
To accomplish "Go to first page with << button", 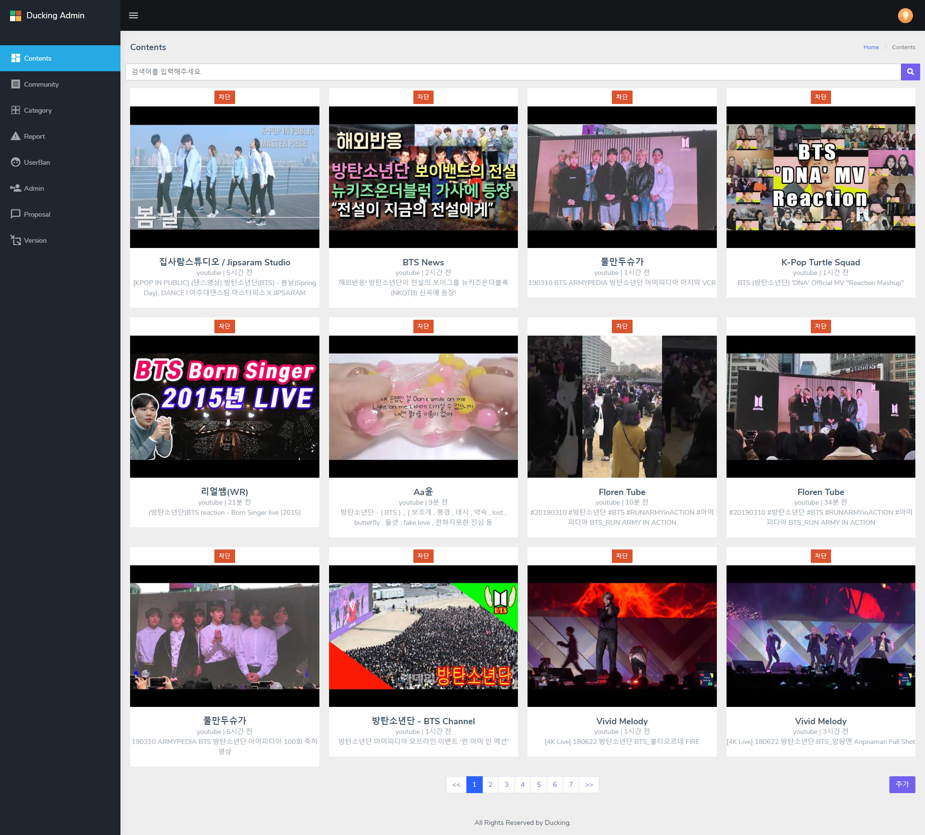I will click(x=456, y=784).
